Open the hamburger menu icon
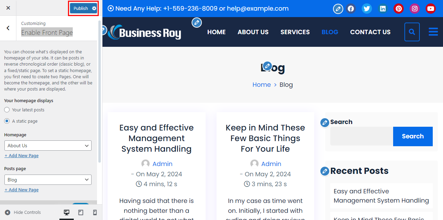Image resolution: width=443 pixels, height=220 pixels. pos(433,32)
